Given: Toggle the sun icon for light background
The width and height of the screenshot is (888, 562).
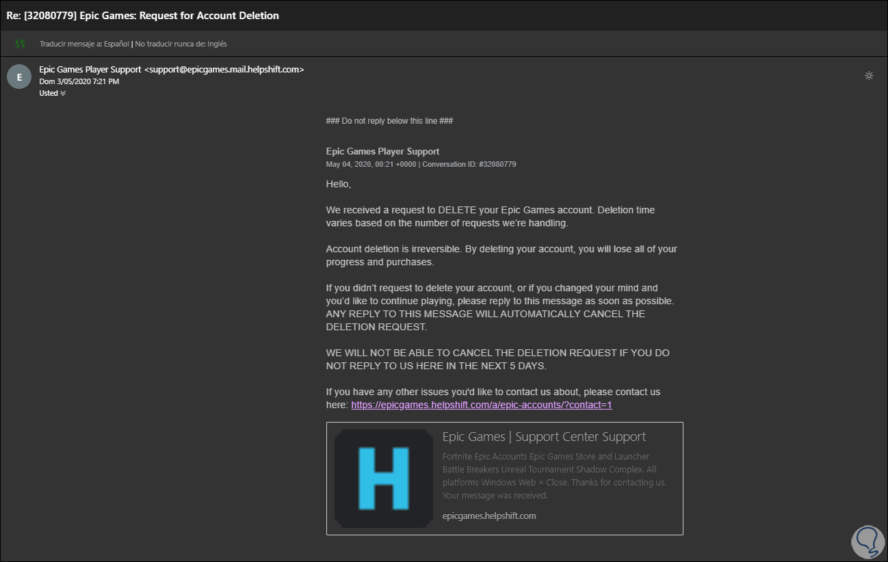Looking at the screenshot, I should [x=869, y=75].
